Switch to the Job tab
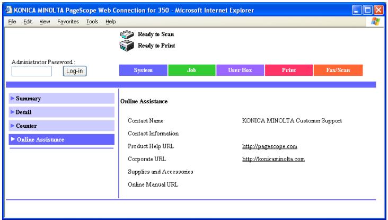388x220 pixels. (x=192, y=71)
